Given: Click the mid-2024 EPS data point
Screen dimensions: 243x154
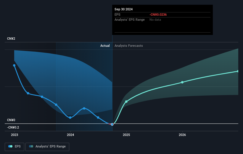Looking at the screenshot, I should [98, 118].
